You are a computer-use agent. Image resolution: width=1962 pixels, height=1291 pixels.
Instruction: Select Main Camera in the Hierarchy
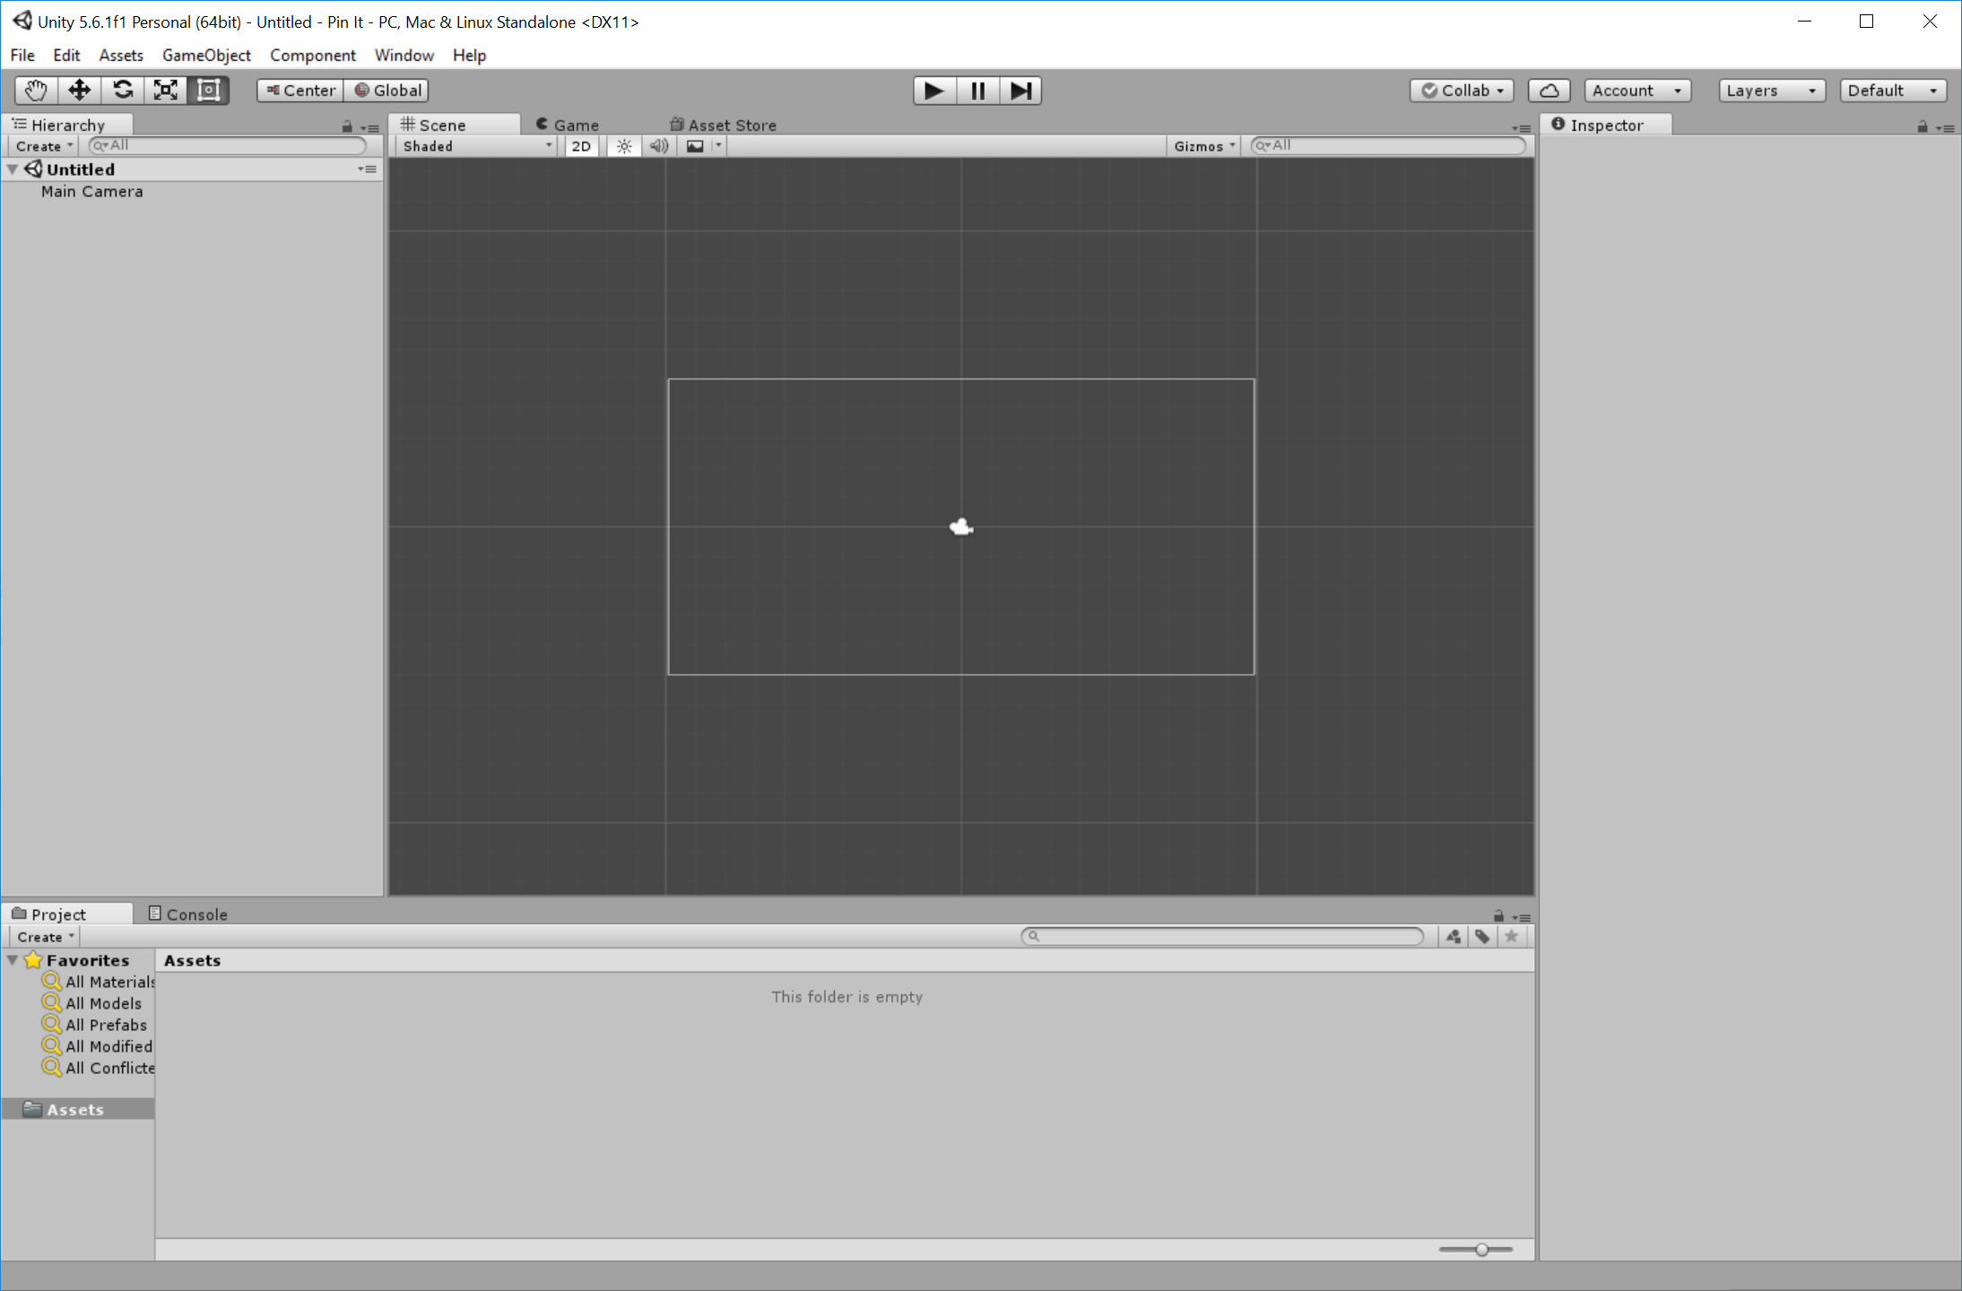tap(91, 191)
